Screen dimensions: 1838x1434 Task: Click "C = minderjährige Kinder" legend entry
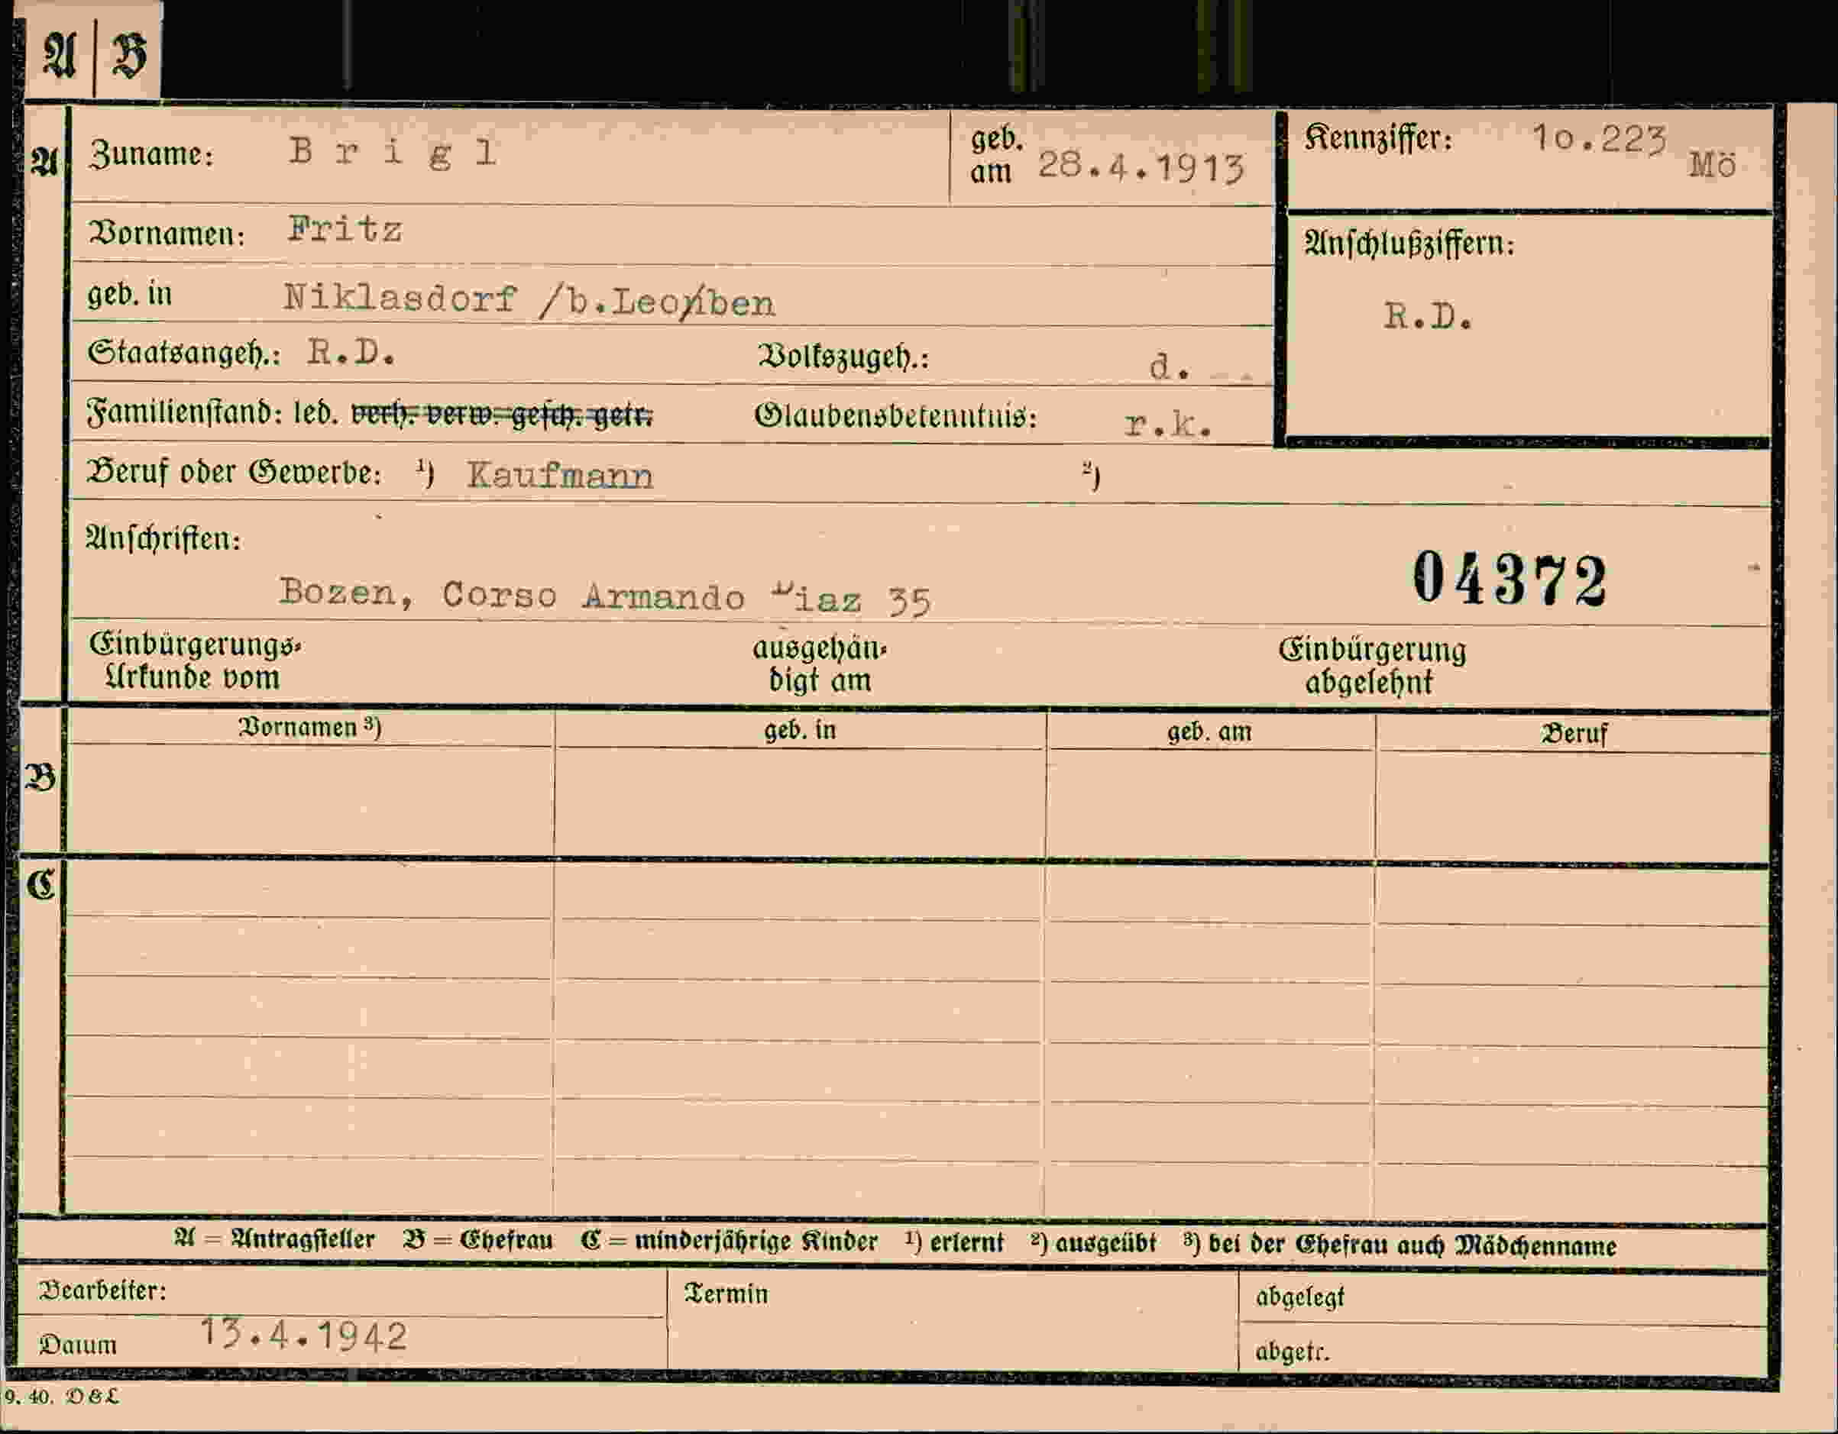click(729, 1242)
